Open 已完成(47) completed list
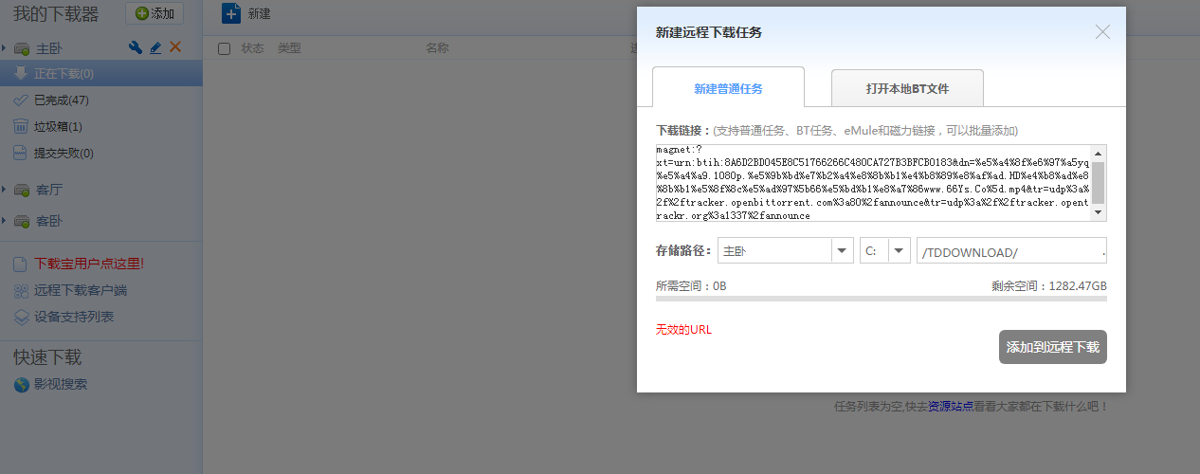Screen dimensions: 1200x474 [x=61, y=100]
